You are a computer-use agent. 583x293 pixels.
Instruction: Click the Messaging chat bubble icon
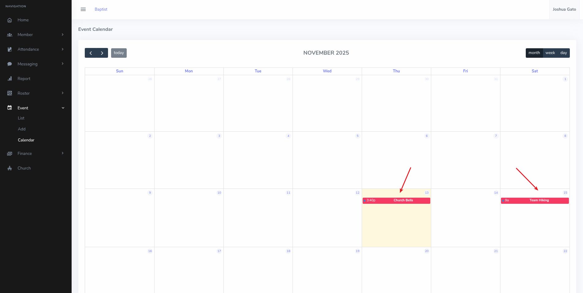click(10, 64)
